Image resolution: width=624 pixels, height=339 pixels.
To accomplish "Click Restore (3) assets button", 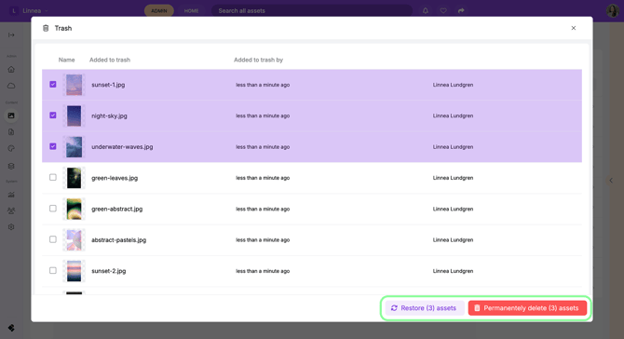I will (x=424, y=308).
